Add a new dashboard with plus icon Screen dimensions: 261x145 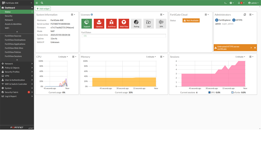(x=17, y=32)
